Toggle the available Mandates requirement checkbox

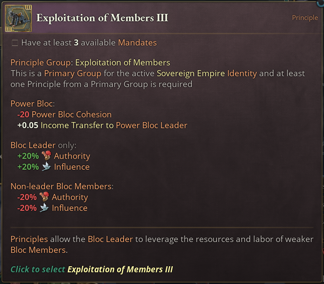[15, 43]
